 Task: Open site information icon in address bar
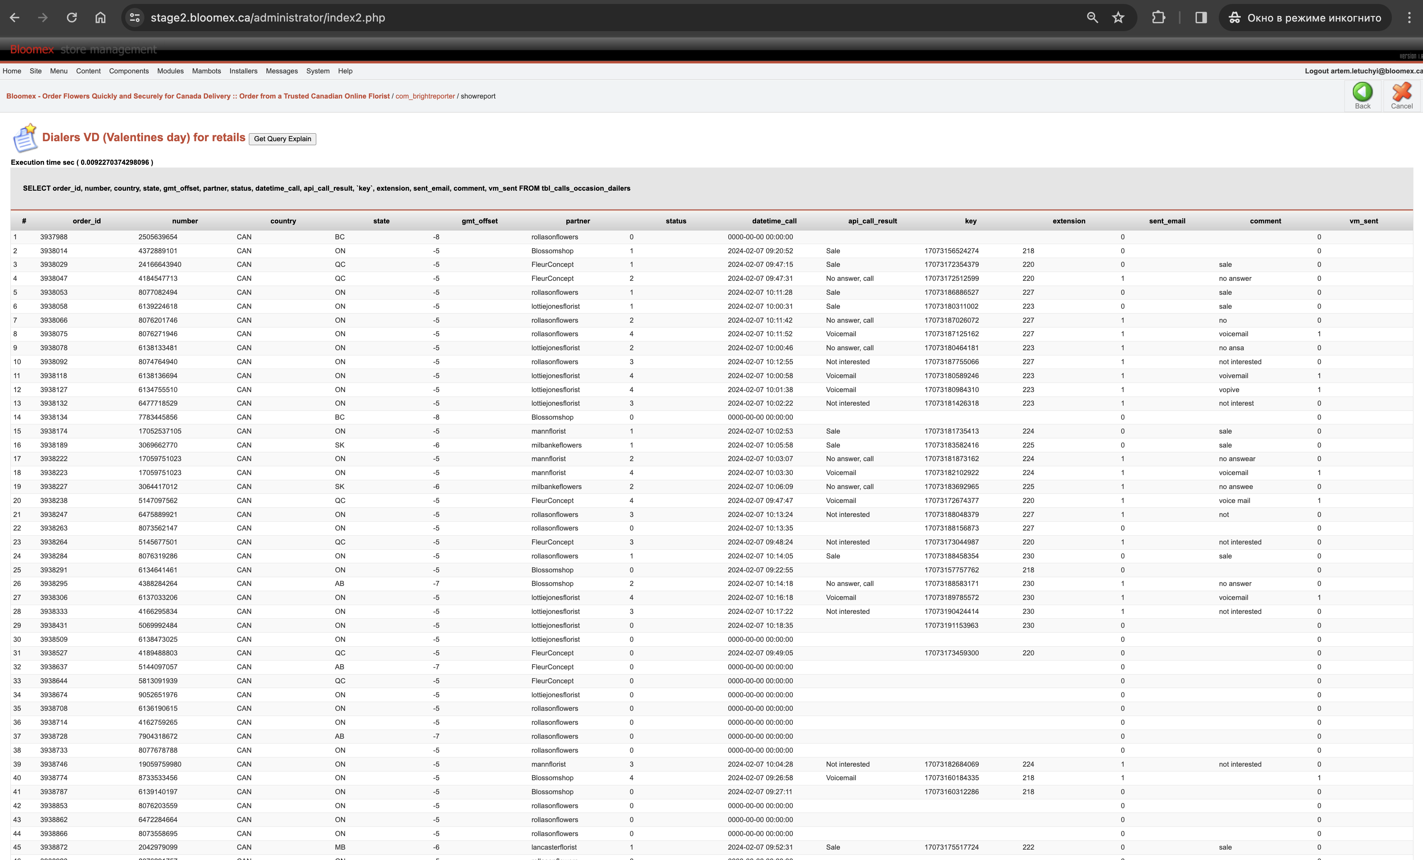[x=134, y=18]
